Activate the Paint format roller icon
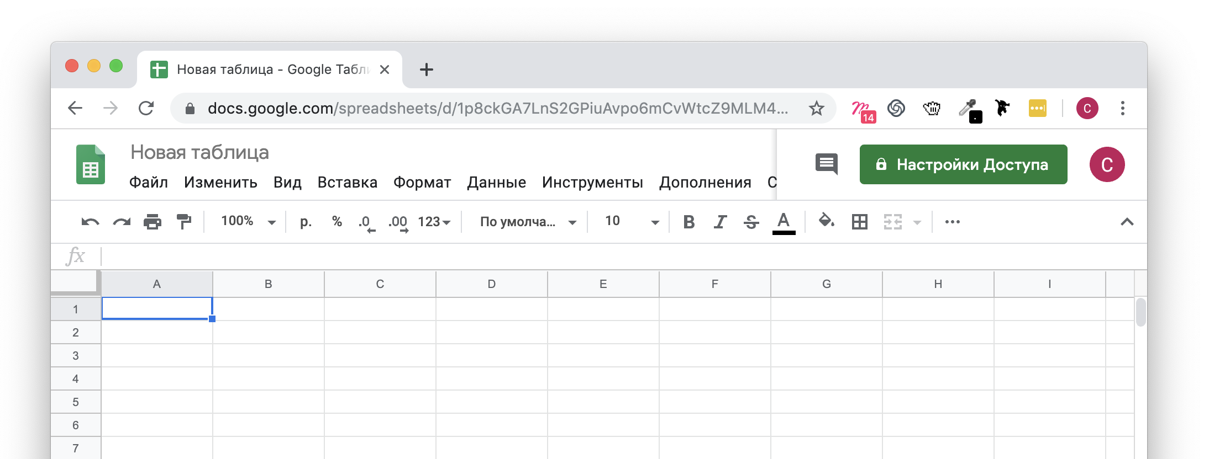The height and width of the screenshot is (459, 1209). click(x=183, y=222)
